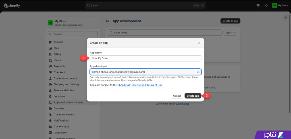Cancel the Create an app dialog
The width and height of the screenshot is (291, 139).
[x=177, y=96]
